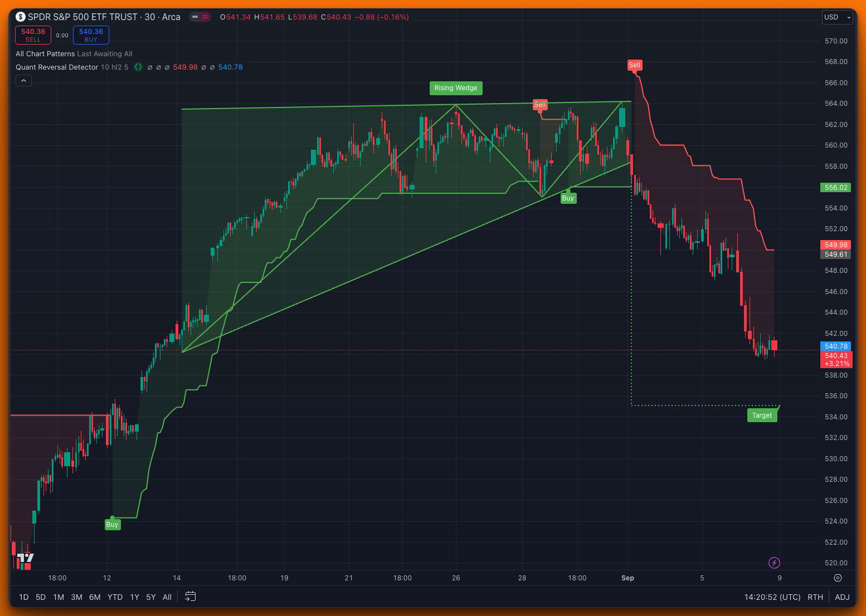Viewport: 866px width, 616px height.
Task: Click the Sell label inside the wedge
Action: 540,105
